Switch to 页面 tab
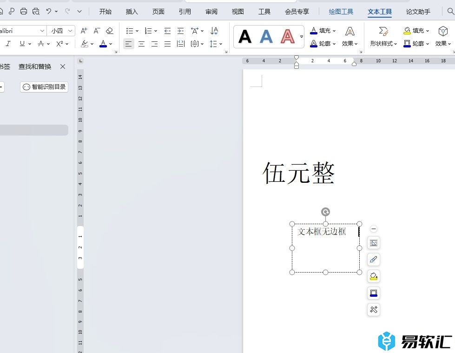The height and width of the screenshot is (353, 455). (158, 12)
